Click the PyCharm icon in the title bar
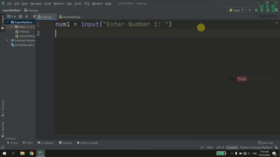 pyautogui.click(x=3, y=3)
